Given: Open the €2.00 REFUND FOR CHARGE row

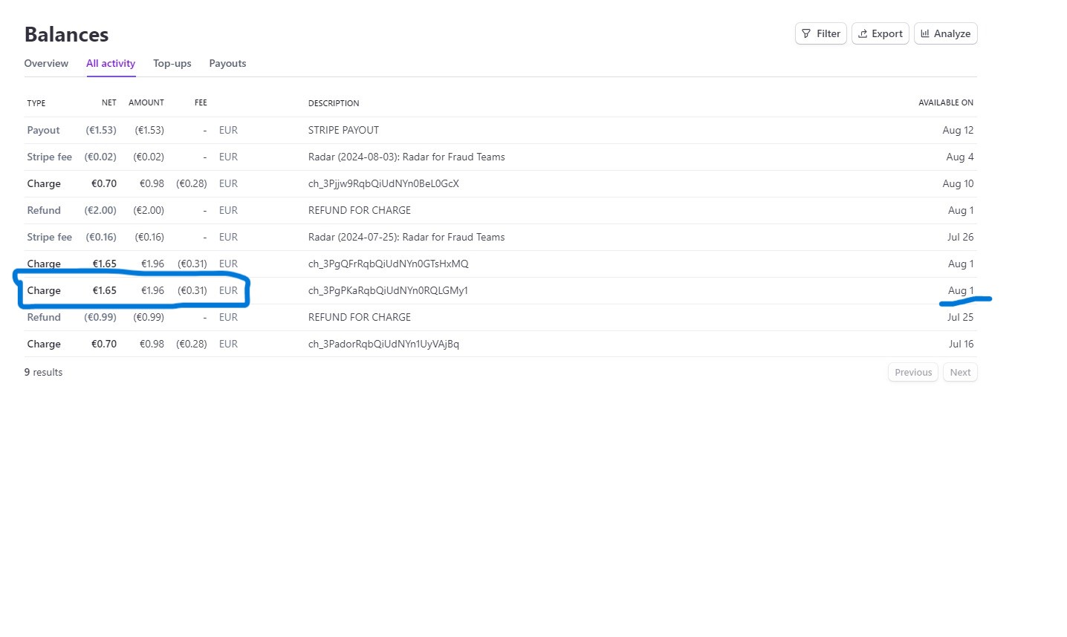Looking at the screenshot, I should click(360, 210).
